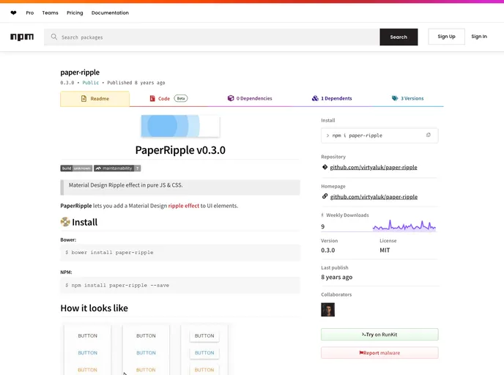The width and height of the screenshot is (504, 375).
Task: Click the How it looks like heading
Action: (x=94, y=308)
